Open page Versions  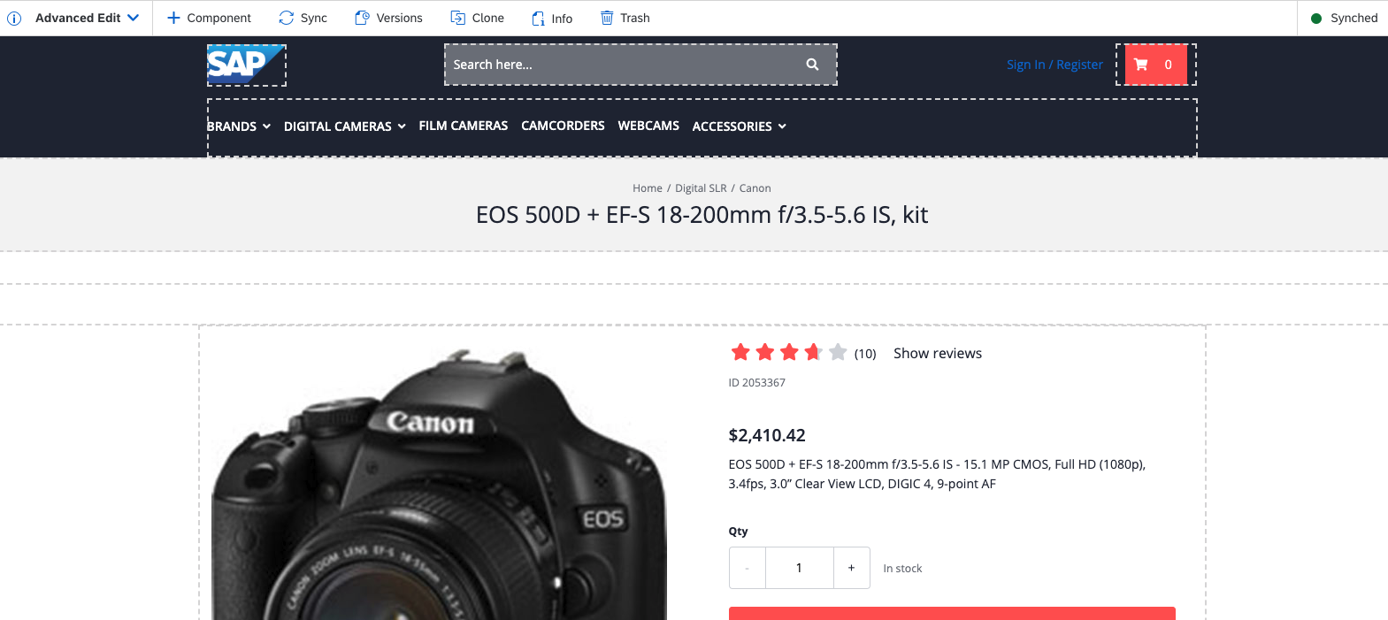388,18
